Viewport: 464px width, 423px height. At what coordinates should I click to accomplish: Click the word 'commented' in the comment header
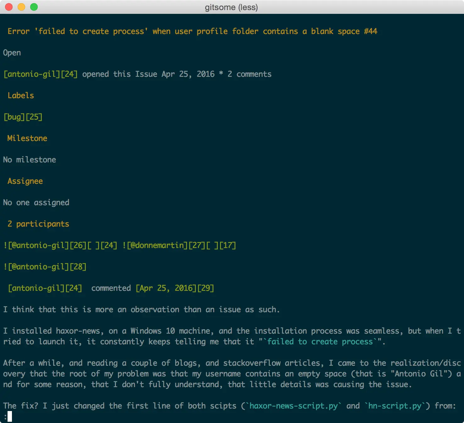point(111,288)
